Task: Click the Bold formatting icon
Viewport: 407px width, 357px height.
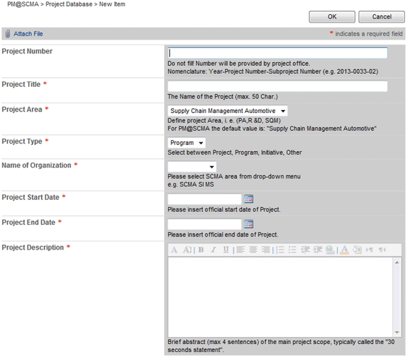Action: (201, 250)
